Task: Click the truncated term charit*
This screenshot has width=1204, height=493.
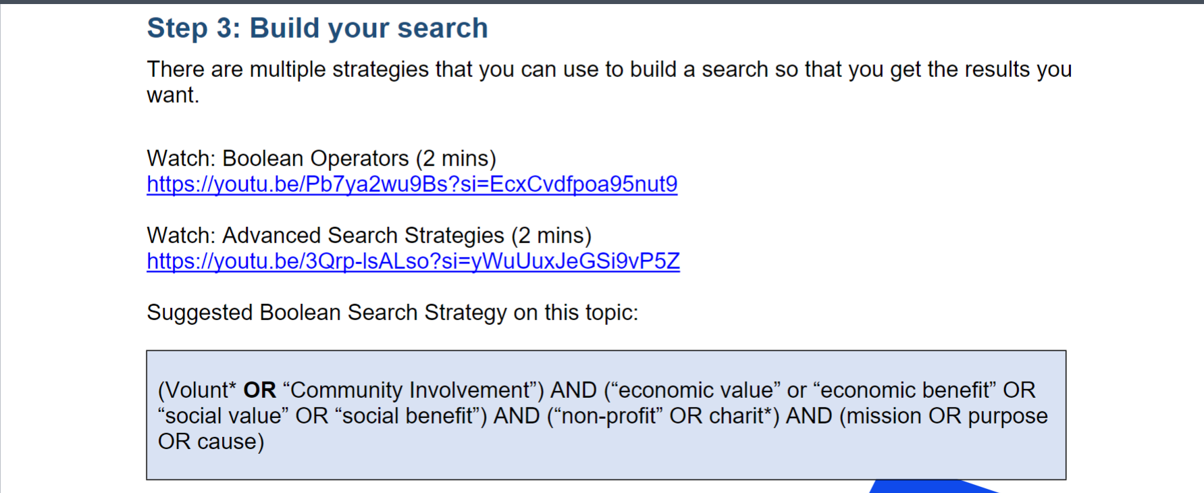Action: (x=740, y=416)
